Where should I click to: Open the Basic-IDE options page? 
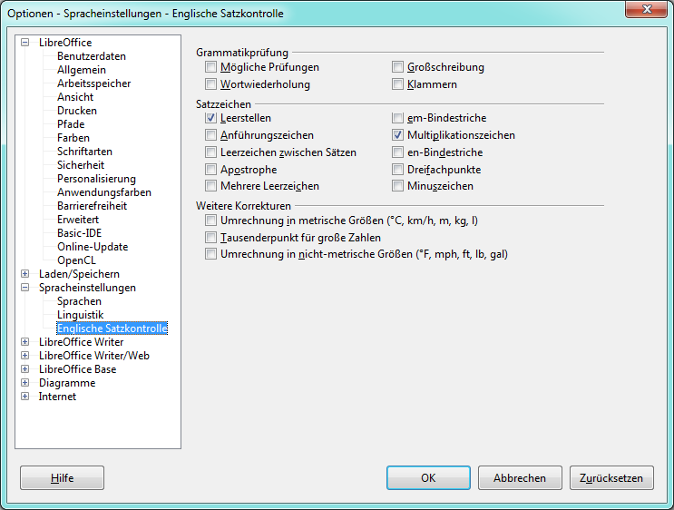coord(80,233)
